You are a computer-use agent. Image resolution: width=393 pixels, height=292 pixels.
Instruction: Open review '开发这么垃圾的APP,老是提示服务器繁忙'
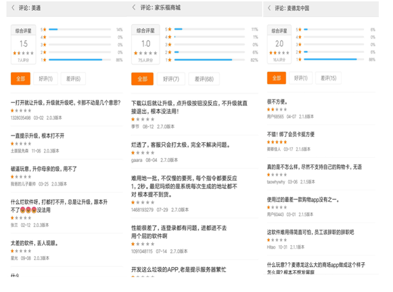point(179,270)
